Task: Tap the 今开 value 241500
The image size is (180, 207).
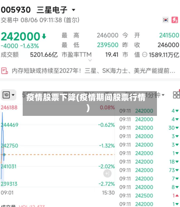Action: pyautogui.click(x=169, y=36)
